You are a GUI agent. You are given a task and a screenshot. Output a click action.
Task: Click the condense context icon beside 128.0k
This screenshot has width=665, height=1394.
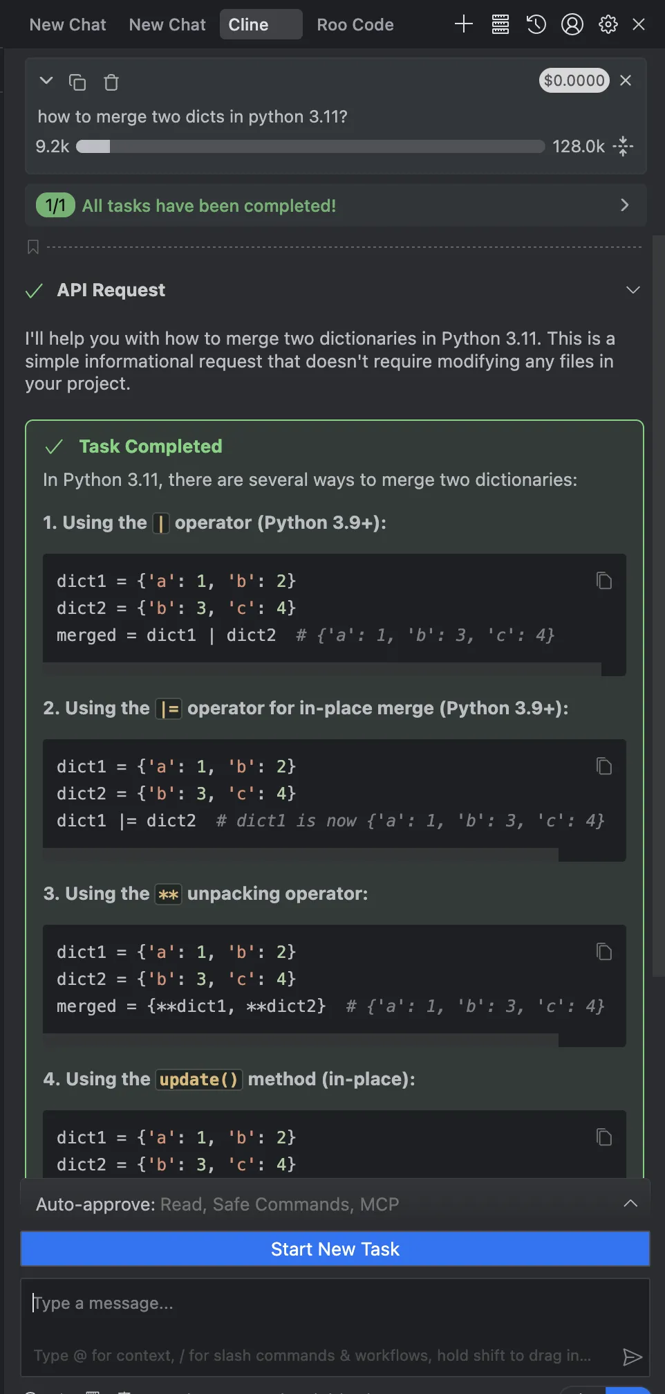(x=623, y=146)
